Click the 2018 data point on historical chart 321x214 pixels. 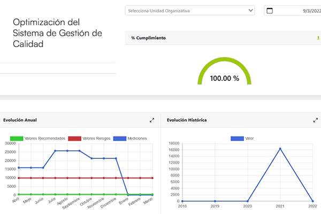(182, 201)
